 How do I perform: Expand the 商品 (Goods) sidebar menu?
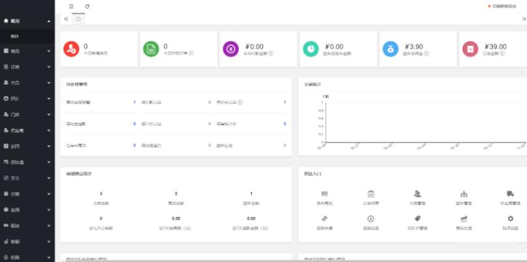pos(27,50)
